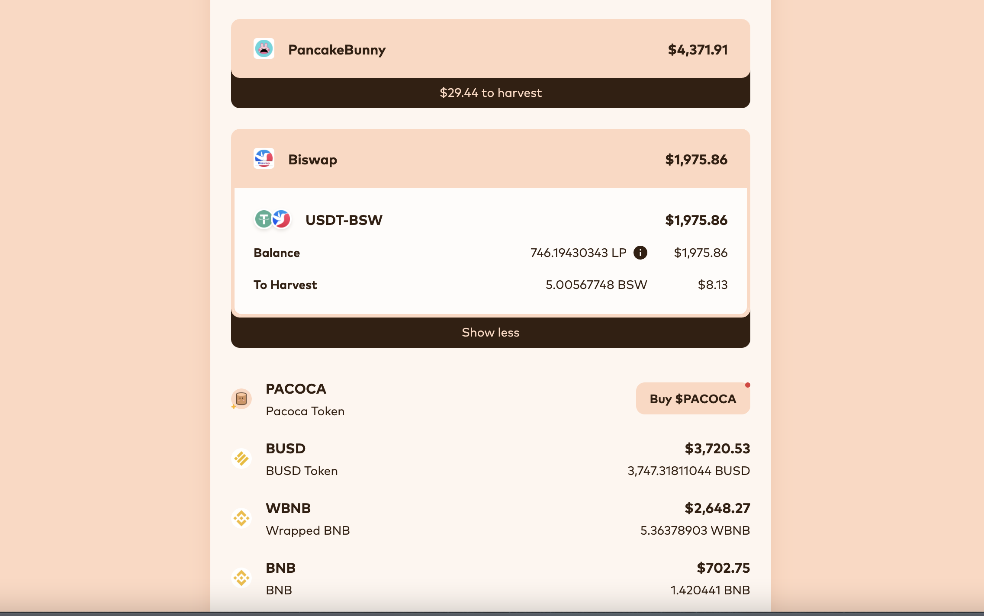The image size is (984, 616).
Task: Select the PancakeBunny card header
Action: [x=490, y=48]
